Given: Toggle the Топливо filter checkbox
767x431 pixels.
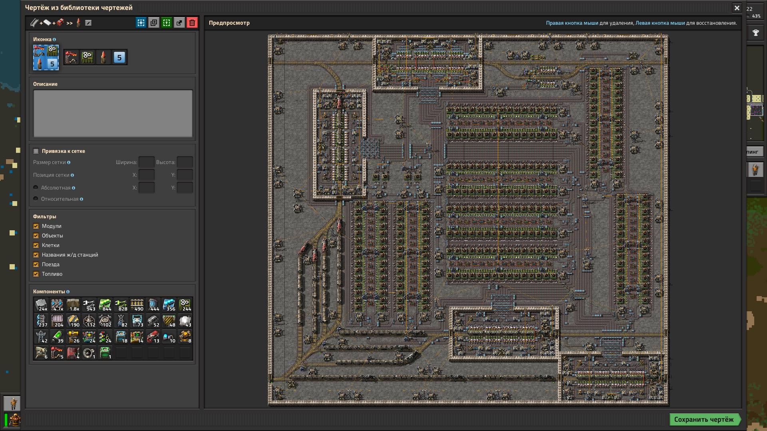Looking at the screenshot, I should pos(36,274).
